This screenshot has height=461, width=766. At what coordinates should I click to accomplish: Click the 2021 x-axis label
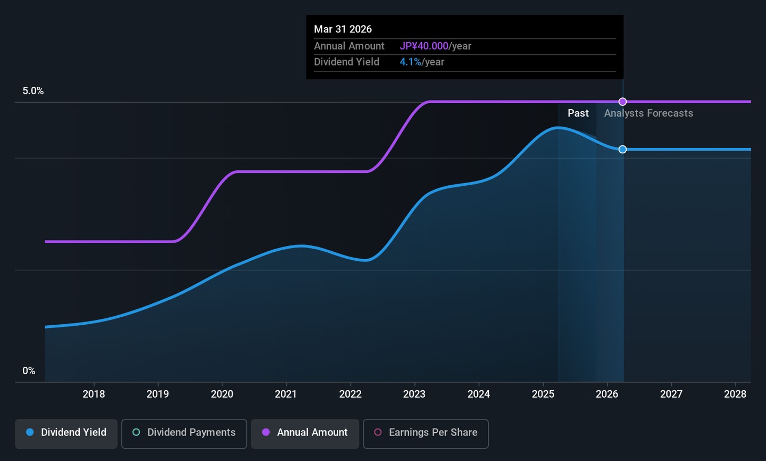point(286,394)
